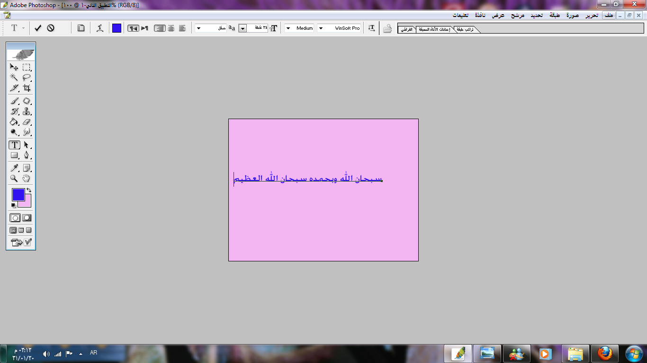Click the blue text color swatch in options bar
The width and height of the screenshot is (647, 363).
tap(117, 28)
